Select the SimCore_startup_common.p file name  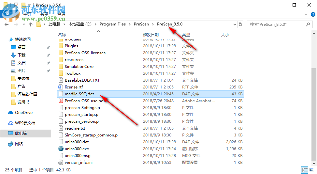(x=91, y=135)
